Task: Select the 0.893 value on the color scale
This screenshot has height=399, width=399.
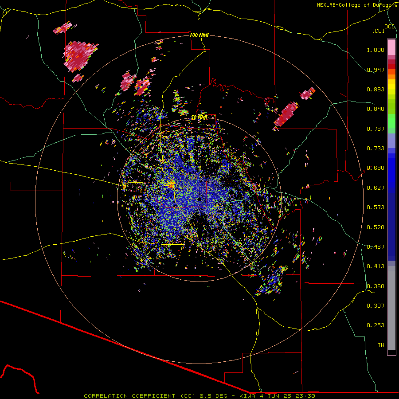Action: [x=376, y=89]
